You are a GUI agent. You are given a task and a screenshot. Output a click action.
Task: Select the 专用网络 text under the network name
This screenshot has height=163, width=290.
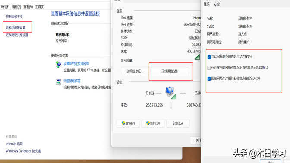[x=61, y=41]
